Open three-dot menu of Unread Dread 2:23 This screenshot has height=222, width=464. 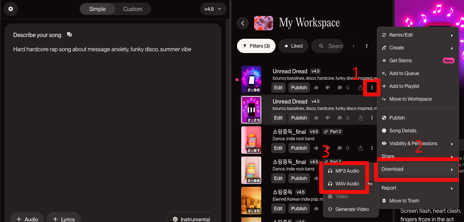point(372,118)
